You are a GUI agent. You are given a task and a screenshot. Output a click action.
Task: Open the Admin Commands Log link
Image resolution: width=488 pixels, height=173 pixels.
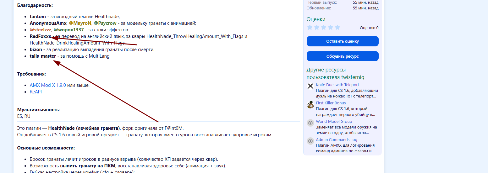[x=337, y=139]
